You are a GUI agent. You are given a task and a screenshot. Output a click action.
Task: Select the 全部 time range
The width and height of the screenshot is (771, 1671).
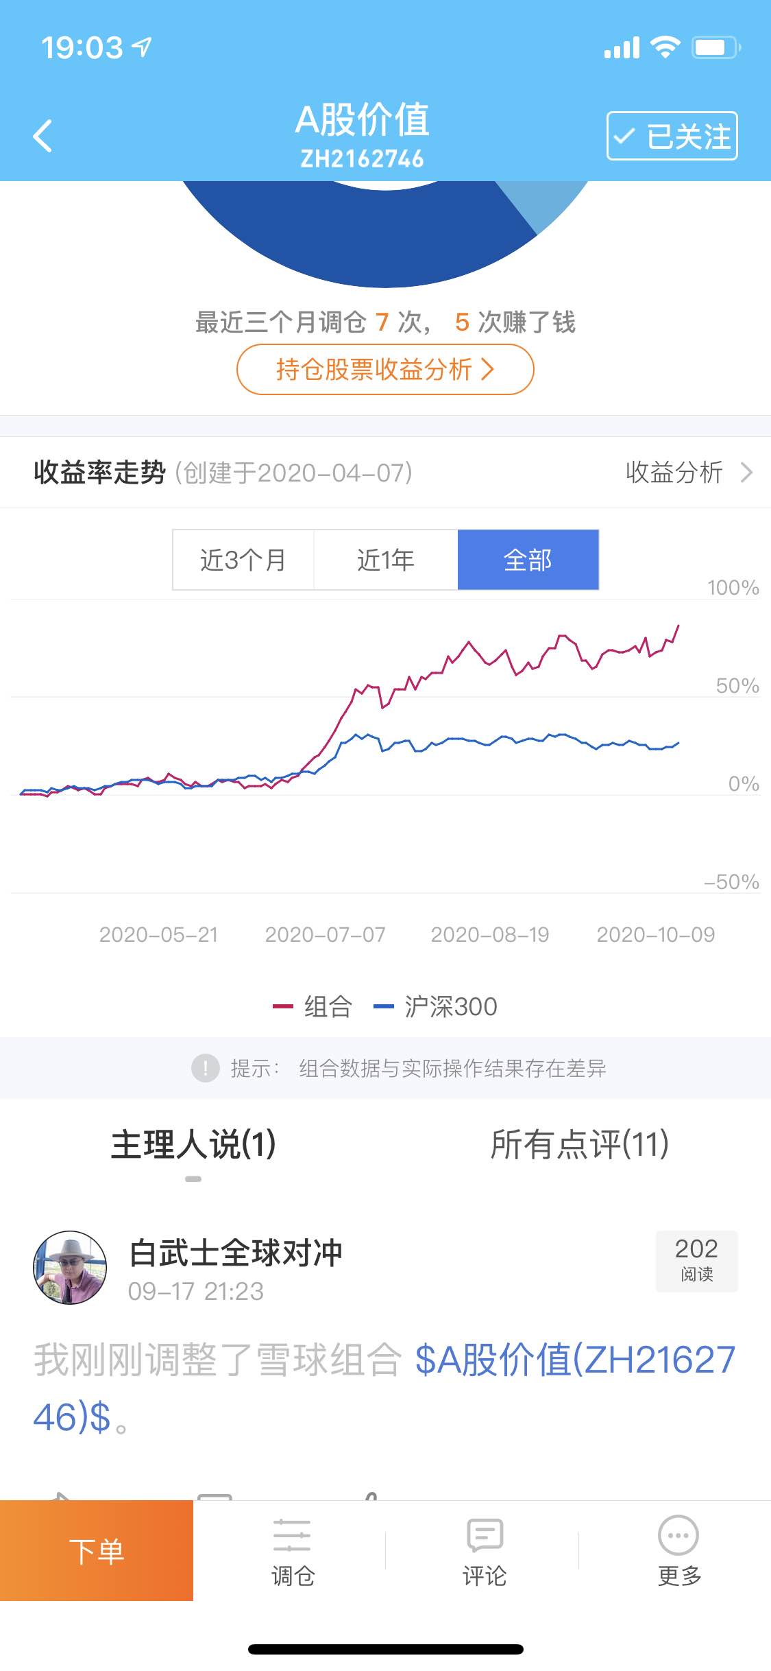(x=528, y=560)
